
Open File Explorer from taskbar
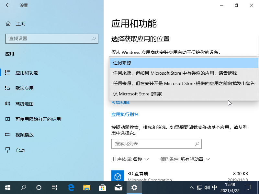(86, 188)
